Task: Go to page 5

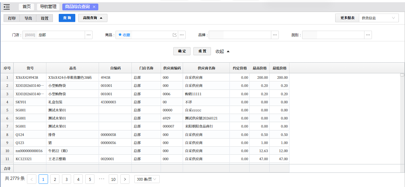Action: pyautogui.click(x=90, y=179)
